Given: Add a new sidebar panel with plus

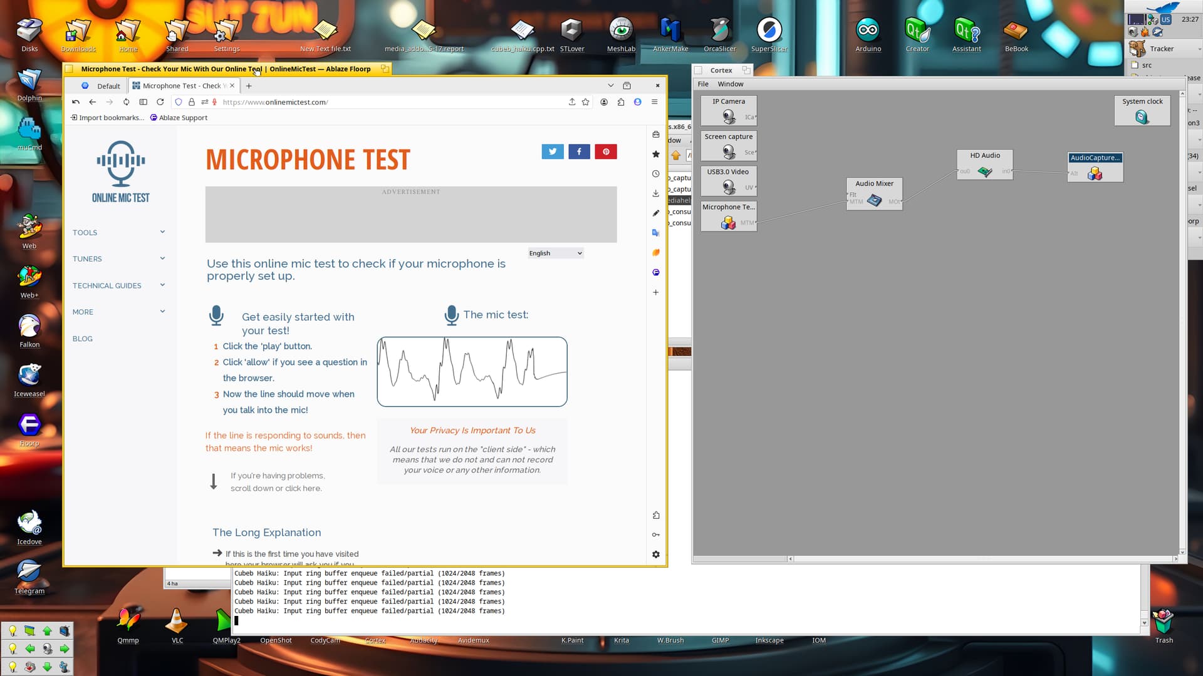Looking at the screenshot, I should pos(655,292).
